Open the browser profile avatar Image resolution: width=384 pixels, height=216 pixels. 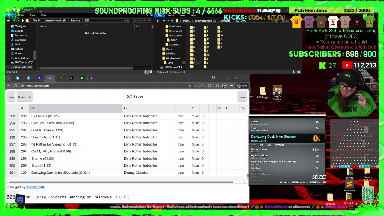point(224,86)
